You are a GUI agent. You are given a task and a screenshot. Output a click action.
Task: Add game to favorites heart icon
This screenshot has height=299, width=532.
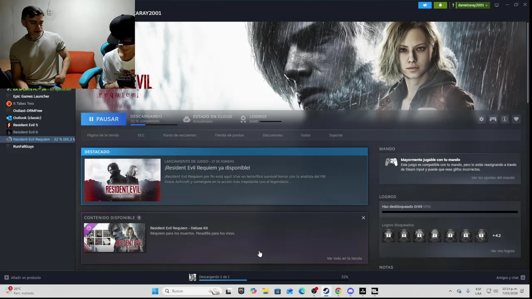[516, 119]
